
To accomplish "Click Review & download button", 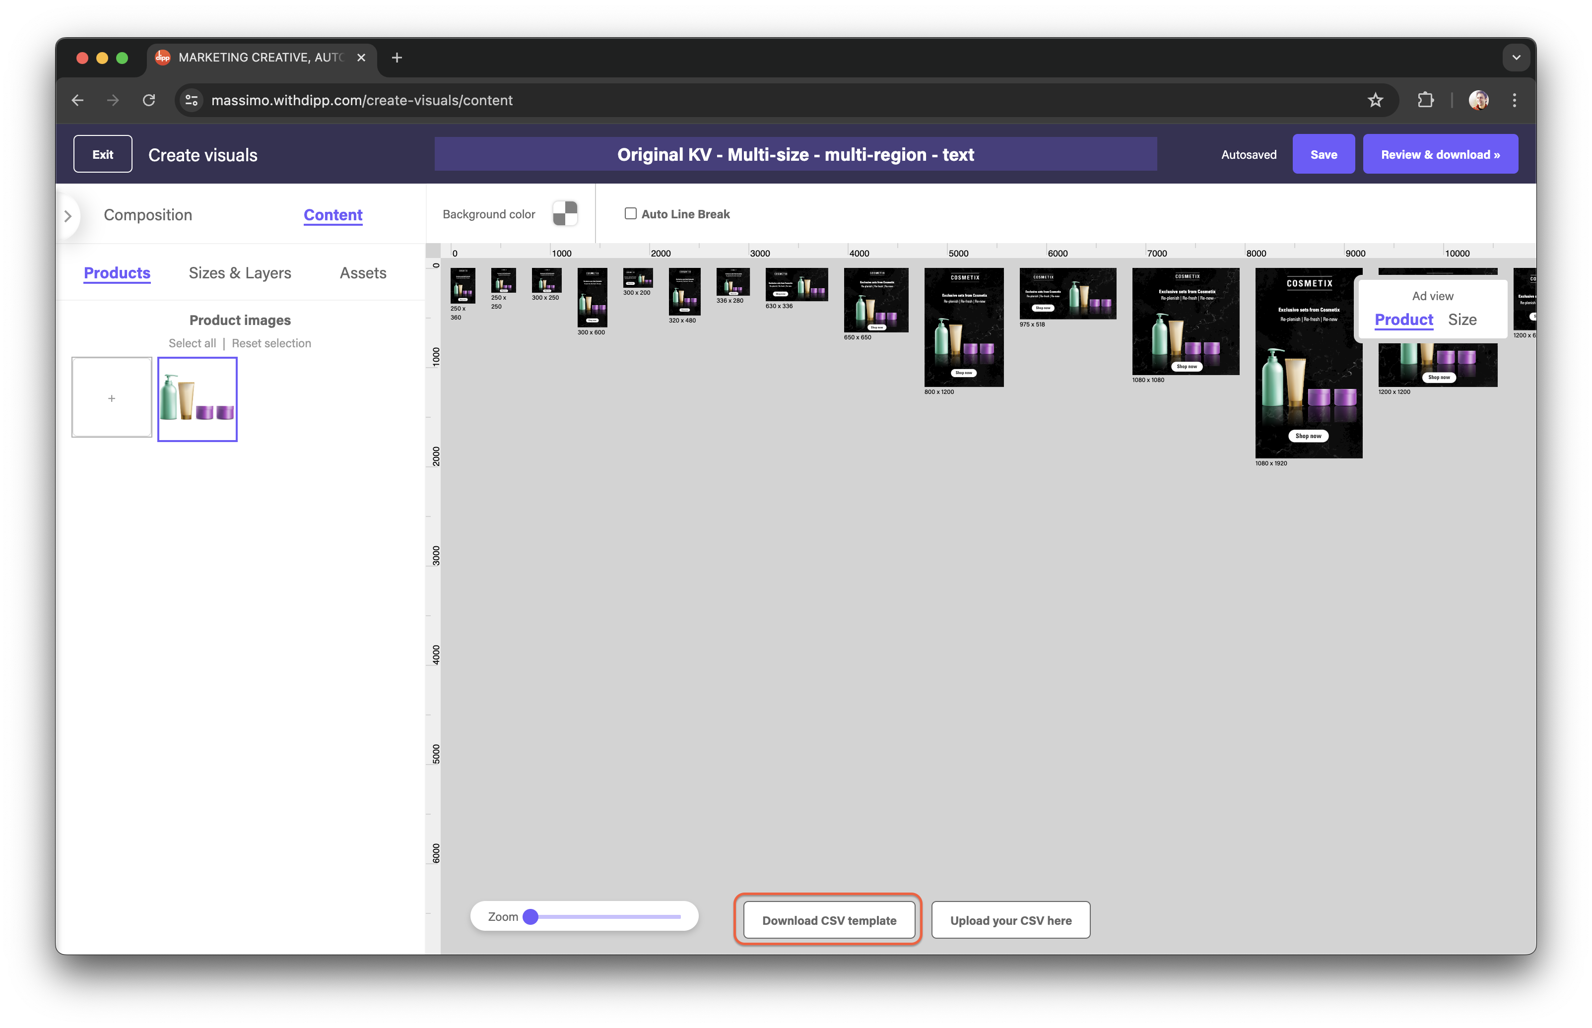I will [1441, 154].
